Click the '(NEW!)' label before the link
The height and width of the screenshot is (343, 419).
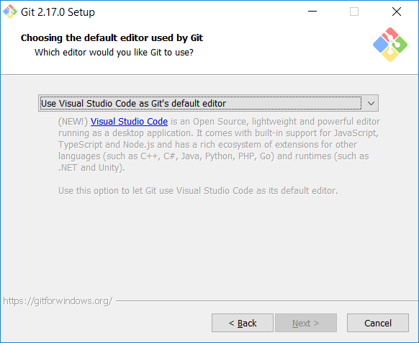click(x=73, y=122)
